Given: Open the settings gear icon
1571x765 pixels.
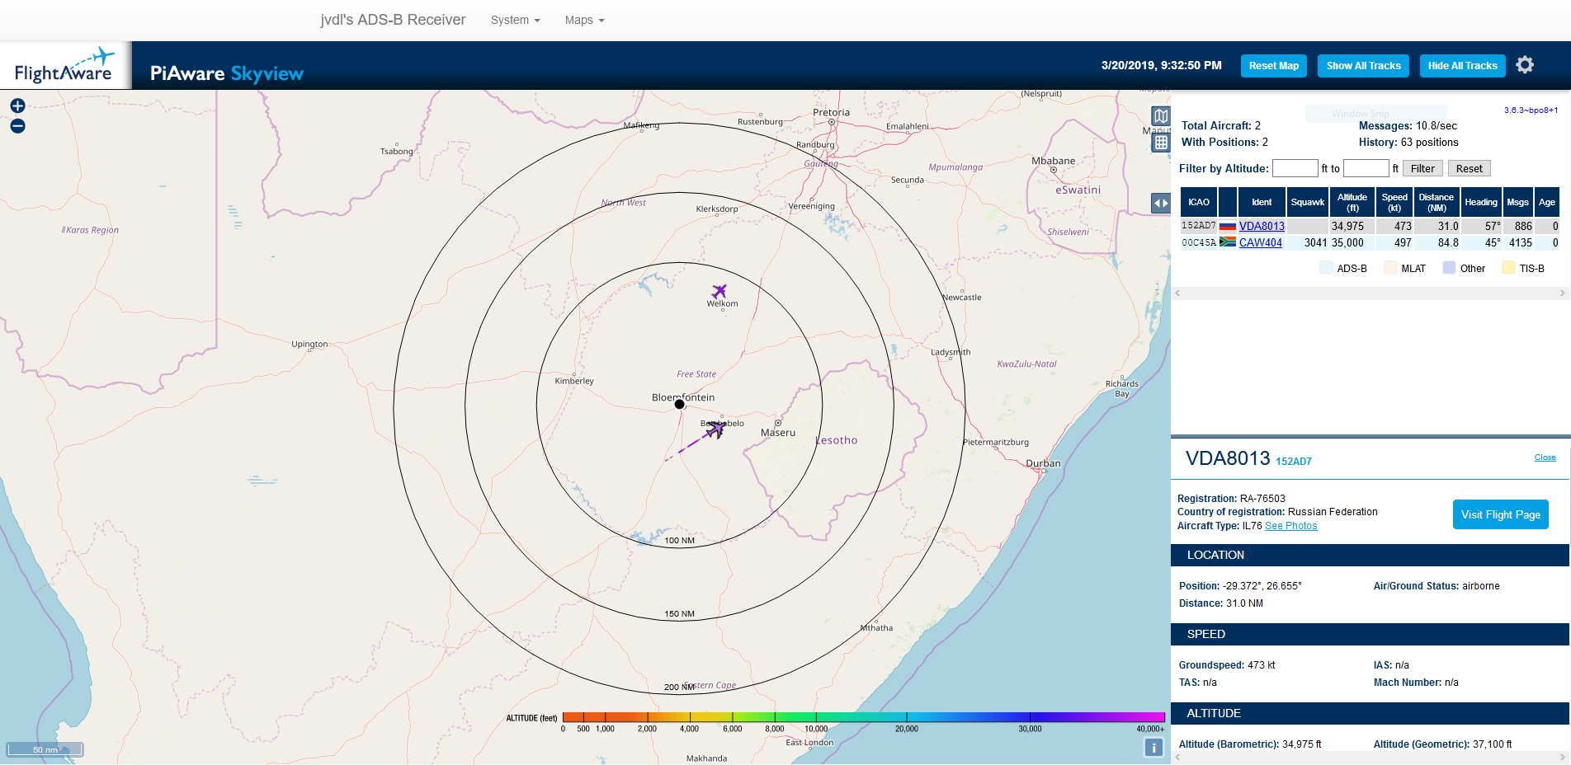Looking at the screenshot, I should coord(1525,65).
